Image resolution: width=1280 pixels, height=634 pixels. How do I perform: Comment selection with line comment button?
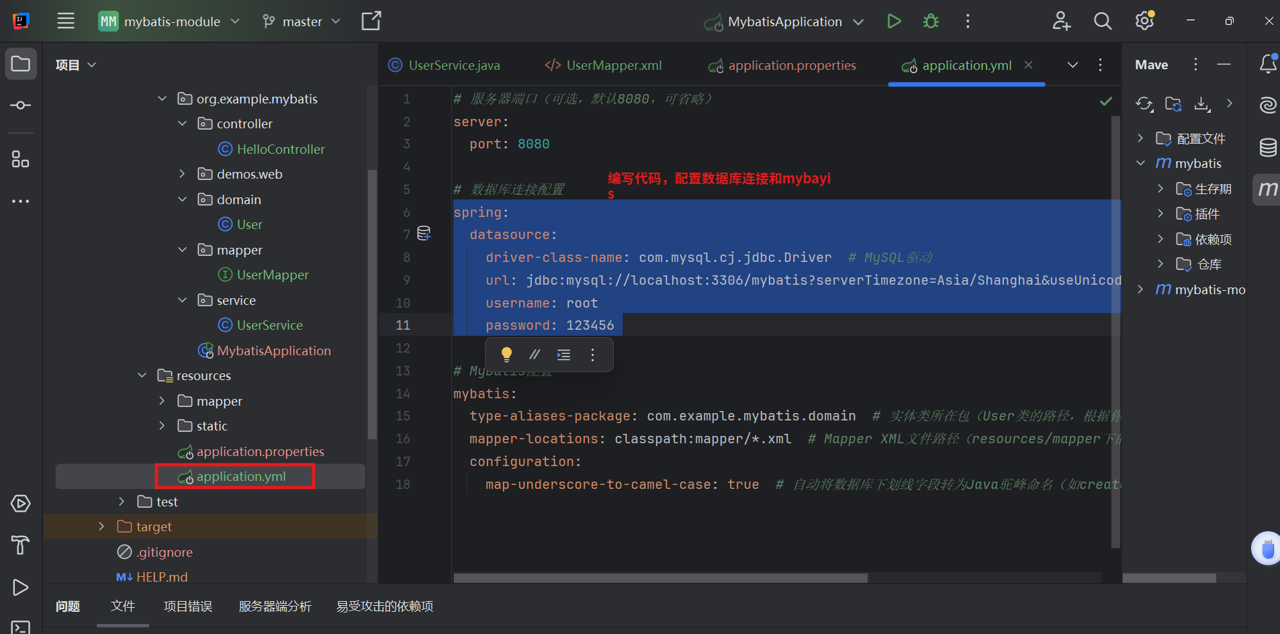tap(535, 355)
